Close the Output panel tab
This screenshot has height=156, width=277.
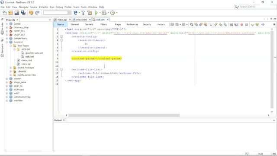pyautogui.click(x=64, y=120)
